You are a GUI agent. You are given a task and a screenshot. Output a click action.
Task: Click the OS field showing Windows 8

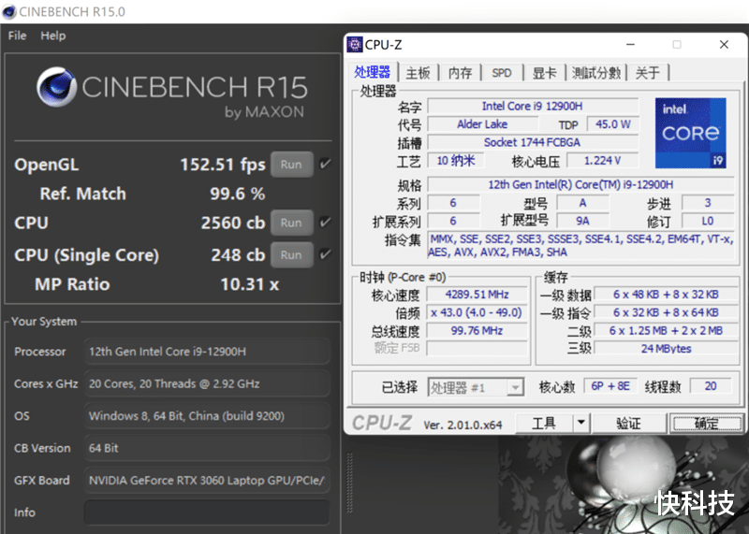tap(207, 415)
